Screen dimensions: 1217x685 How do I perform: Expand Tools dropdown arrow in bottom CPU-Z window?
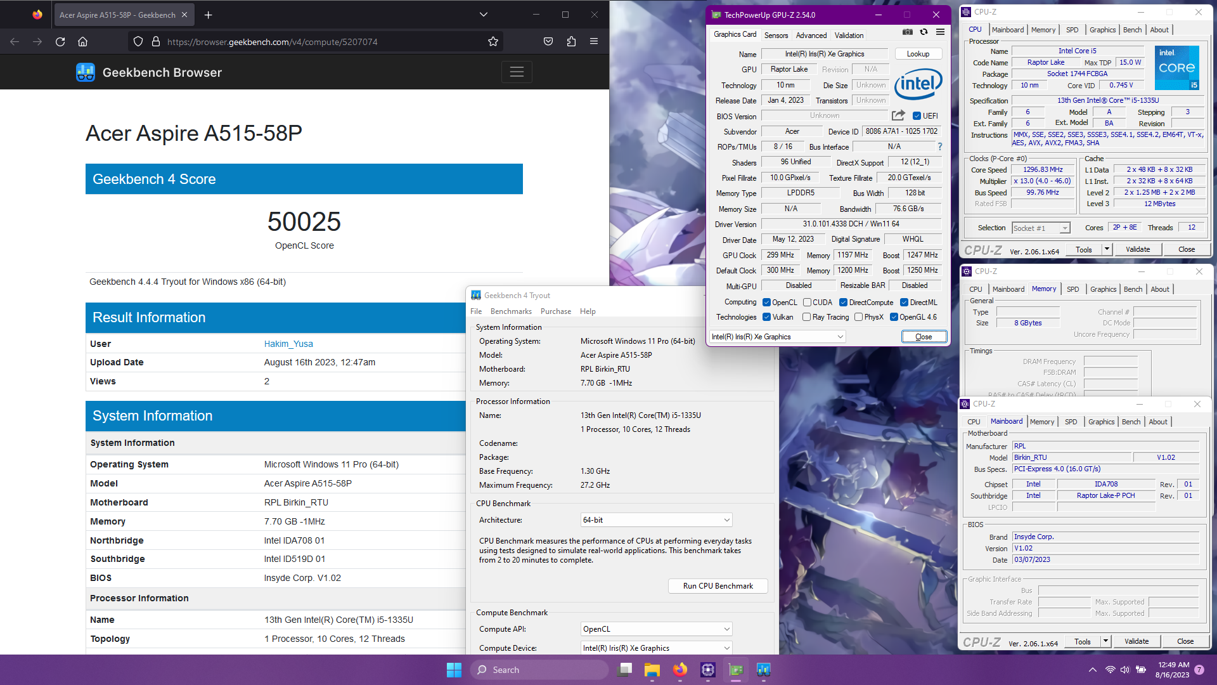tap(1105, 642)
